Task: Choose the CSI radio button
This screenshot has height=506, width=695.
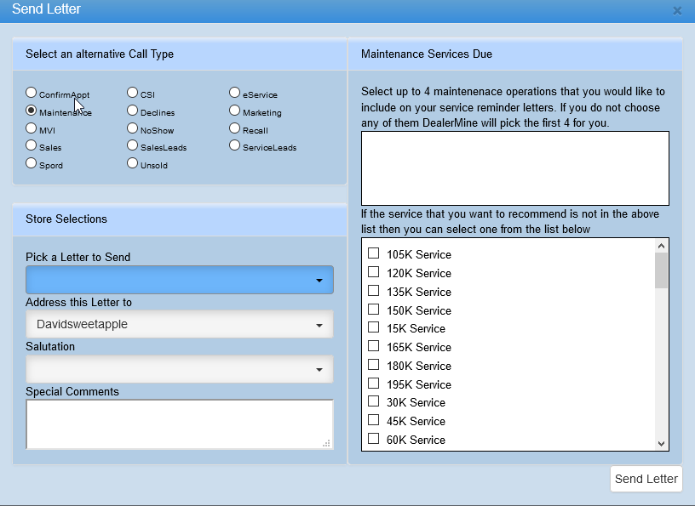Action: [x=133, y=93]
